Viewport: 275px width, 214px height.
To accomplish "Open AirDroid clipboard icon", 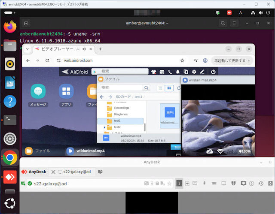I will coord(186,72).
